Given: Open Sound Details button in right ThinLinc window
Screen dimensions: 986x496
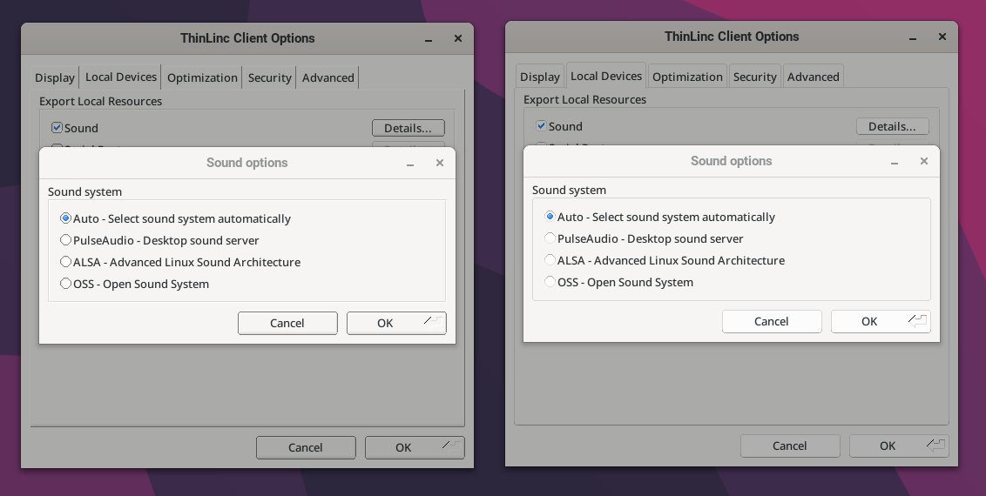Looking at the screenshot, I should [892, 126].
